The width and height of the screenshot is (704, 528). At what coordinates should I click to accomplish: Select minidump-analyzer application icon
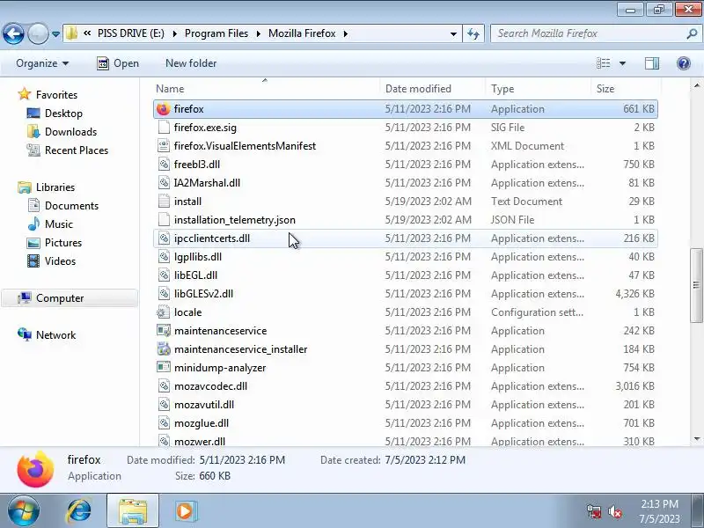164,367
